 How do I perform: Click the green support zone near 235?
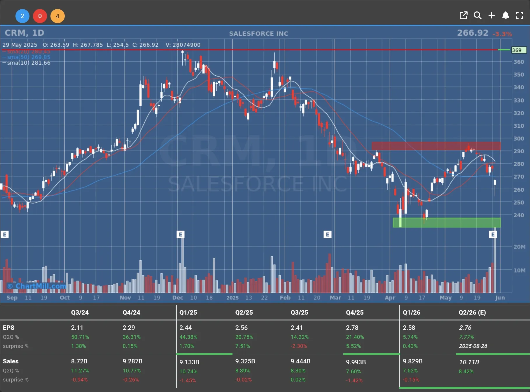pos(447,223)
